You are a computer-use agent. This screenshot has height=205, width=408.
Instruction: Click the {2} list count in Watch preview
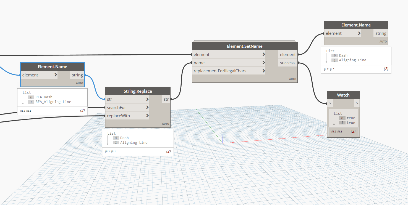click(x=354, y=131)
